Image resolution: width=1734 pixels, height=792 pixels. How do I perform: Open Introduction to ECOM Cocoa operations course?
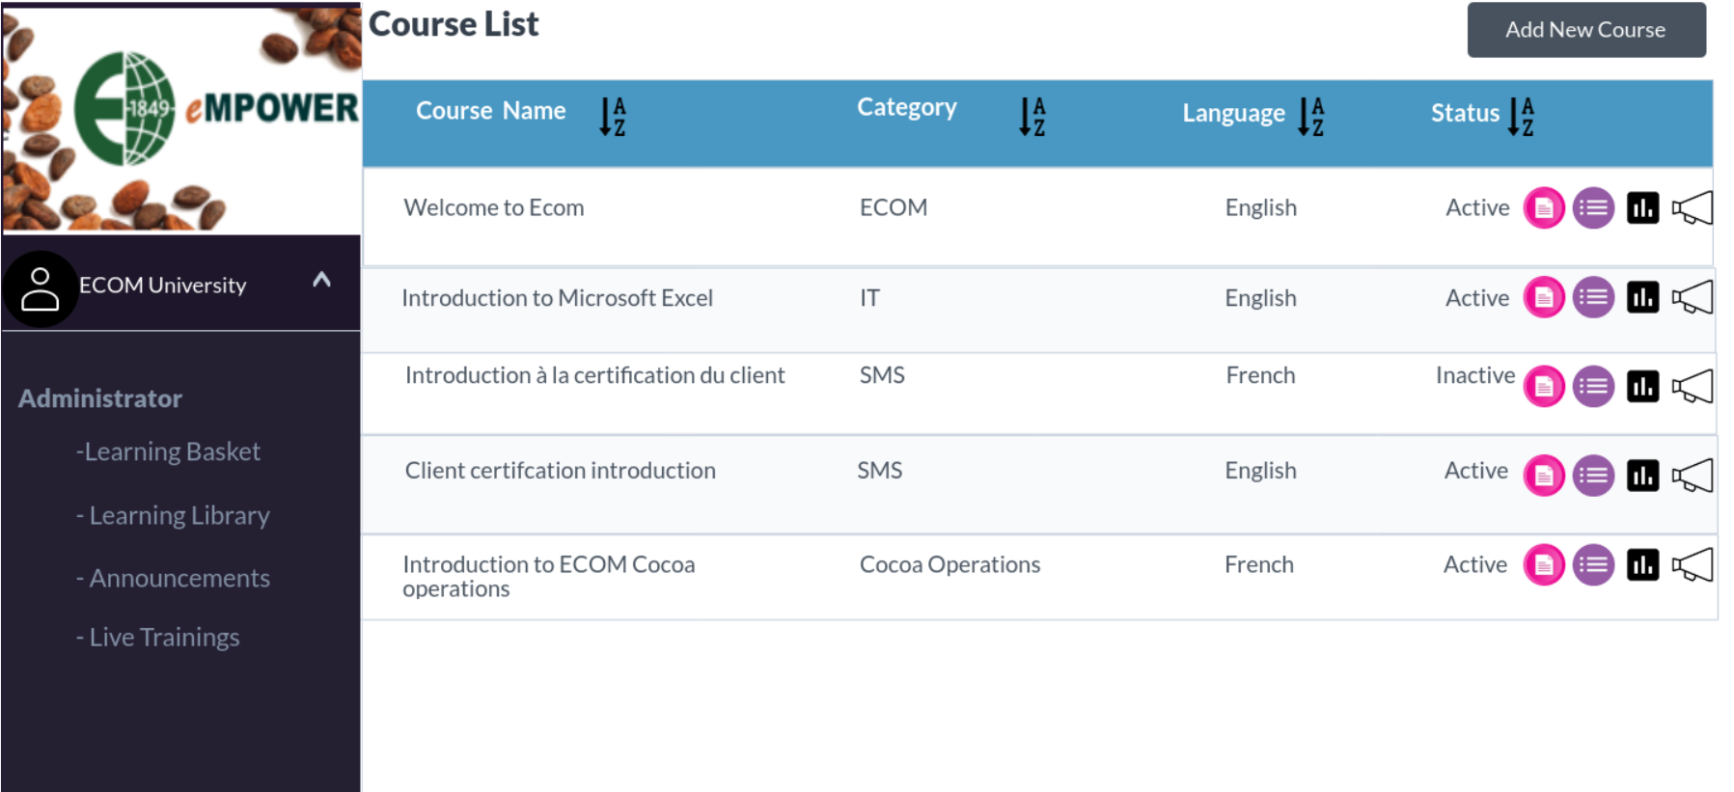click(548, 576)
